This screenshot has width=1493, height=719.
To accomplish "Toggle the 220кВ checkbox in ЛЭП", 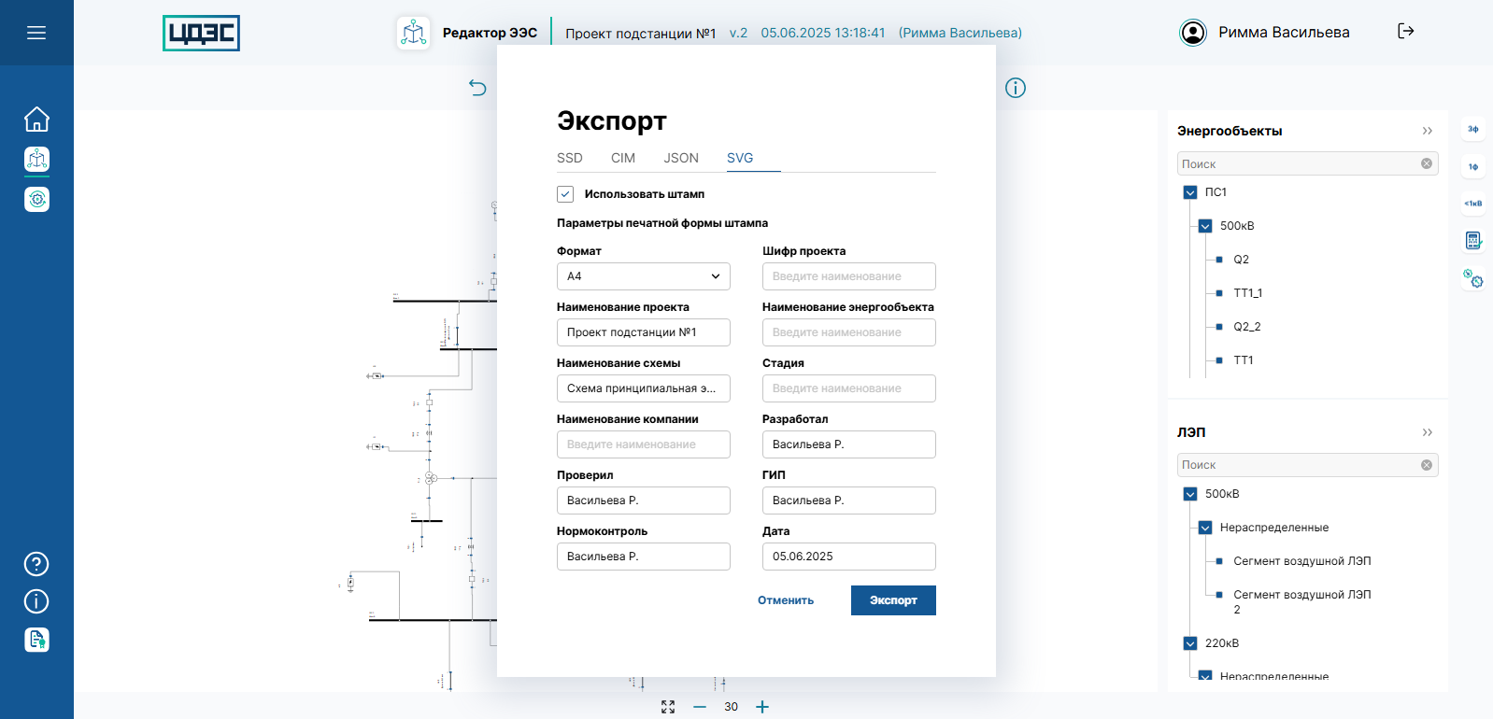I will pyautogui.click(x=1190, y=643).
